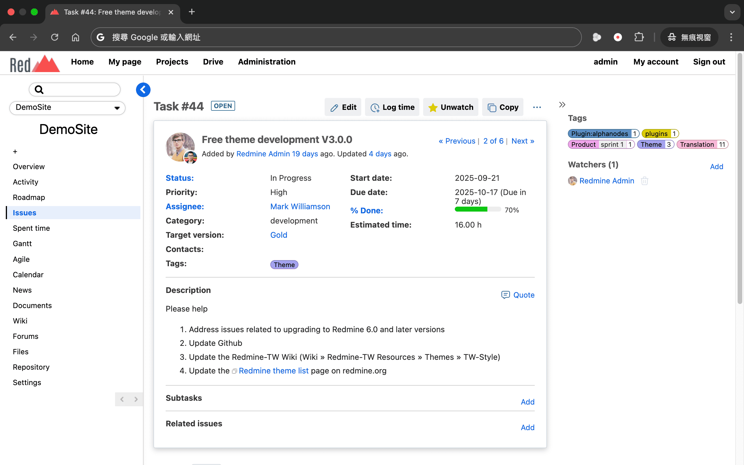Screen dimensions: 744x465
Task: Click the Quote speech bubble icon
Action: (x=505, y=295)
